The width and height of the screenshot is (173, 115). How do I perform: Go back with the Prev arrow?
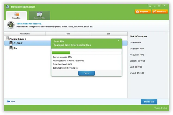point(11,101)
